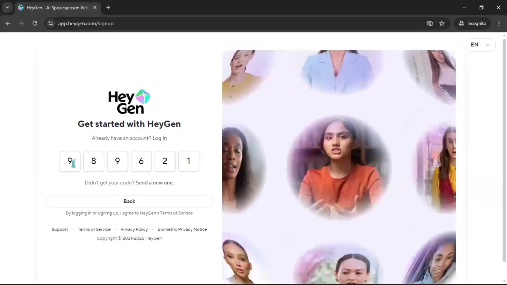Click the Incognito indicator
Image resolution: width=507 pixels, height=285 pixels.
point(472,23)
